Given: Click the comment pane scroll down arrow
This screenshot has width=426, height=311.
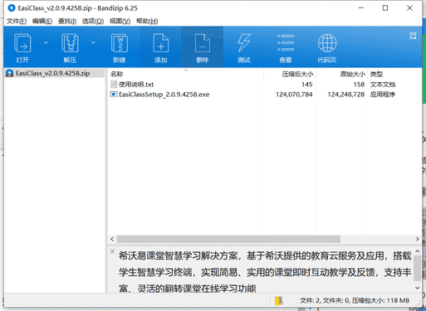Looking at the screenshot, I should tap(418, 288).
